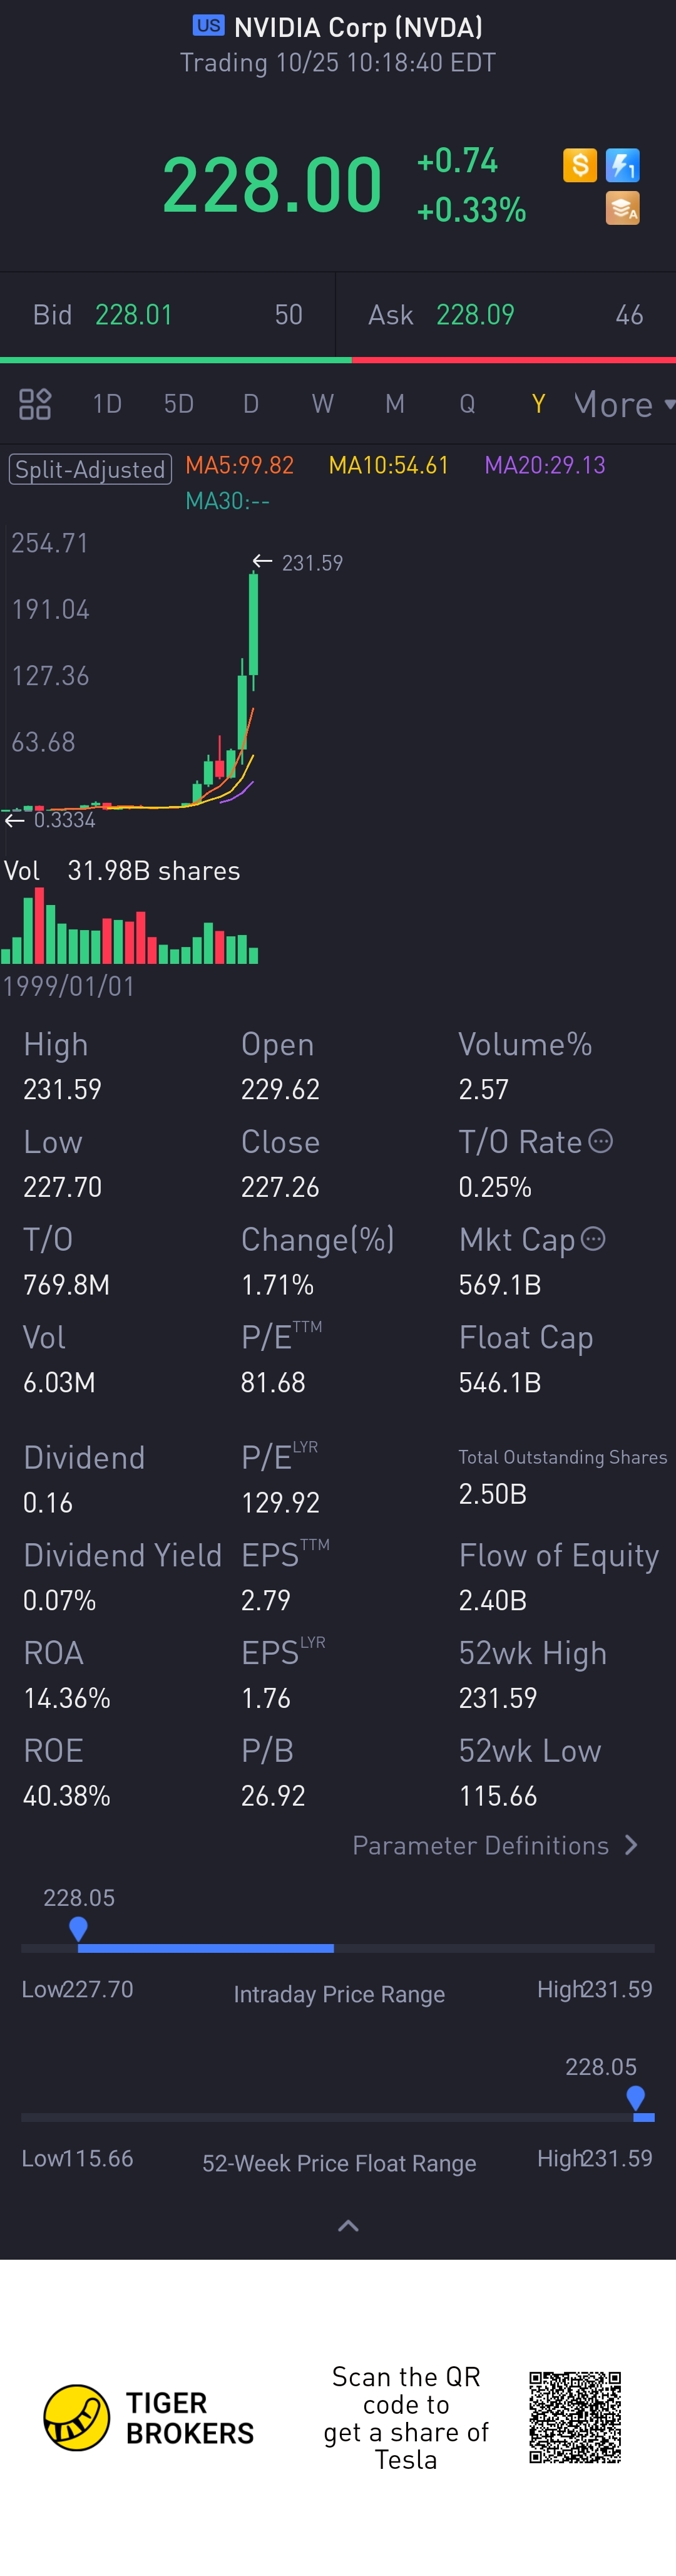Screen dimensions: 676x2576
Task: Tap the info icon beside T/O Rate
Action: pos(600,1141)
